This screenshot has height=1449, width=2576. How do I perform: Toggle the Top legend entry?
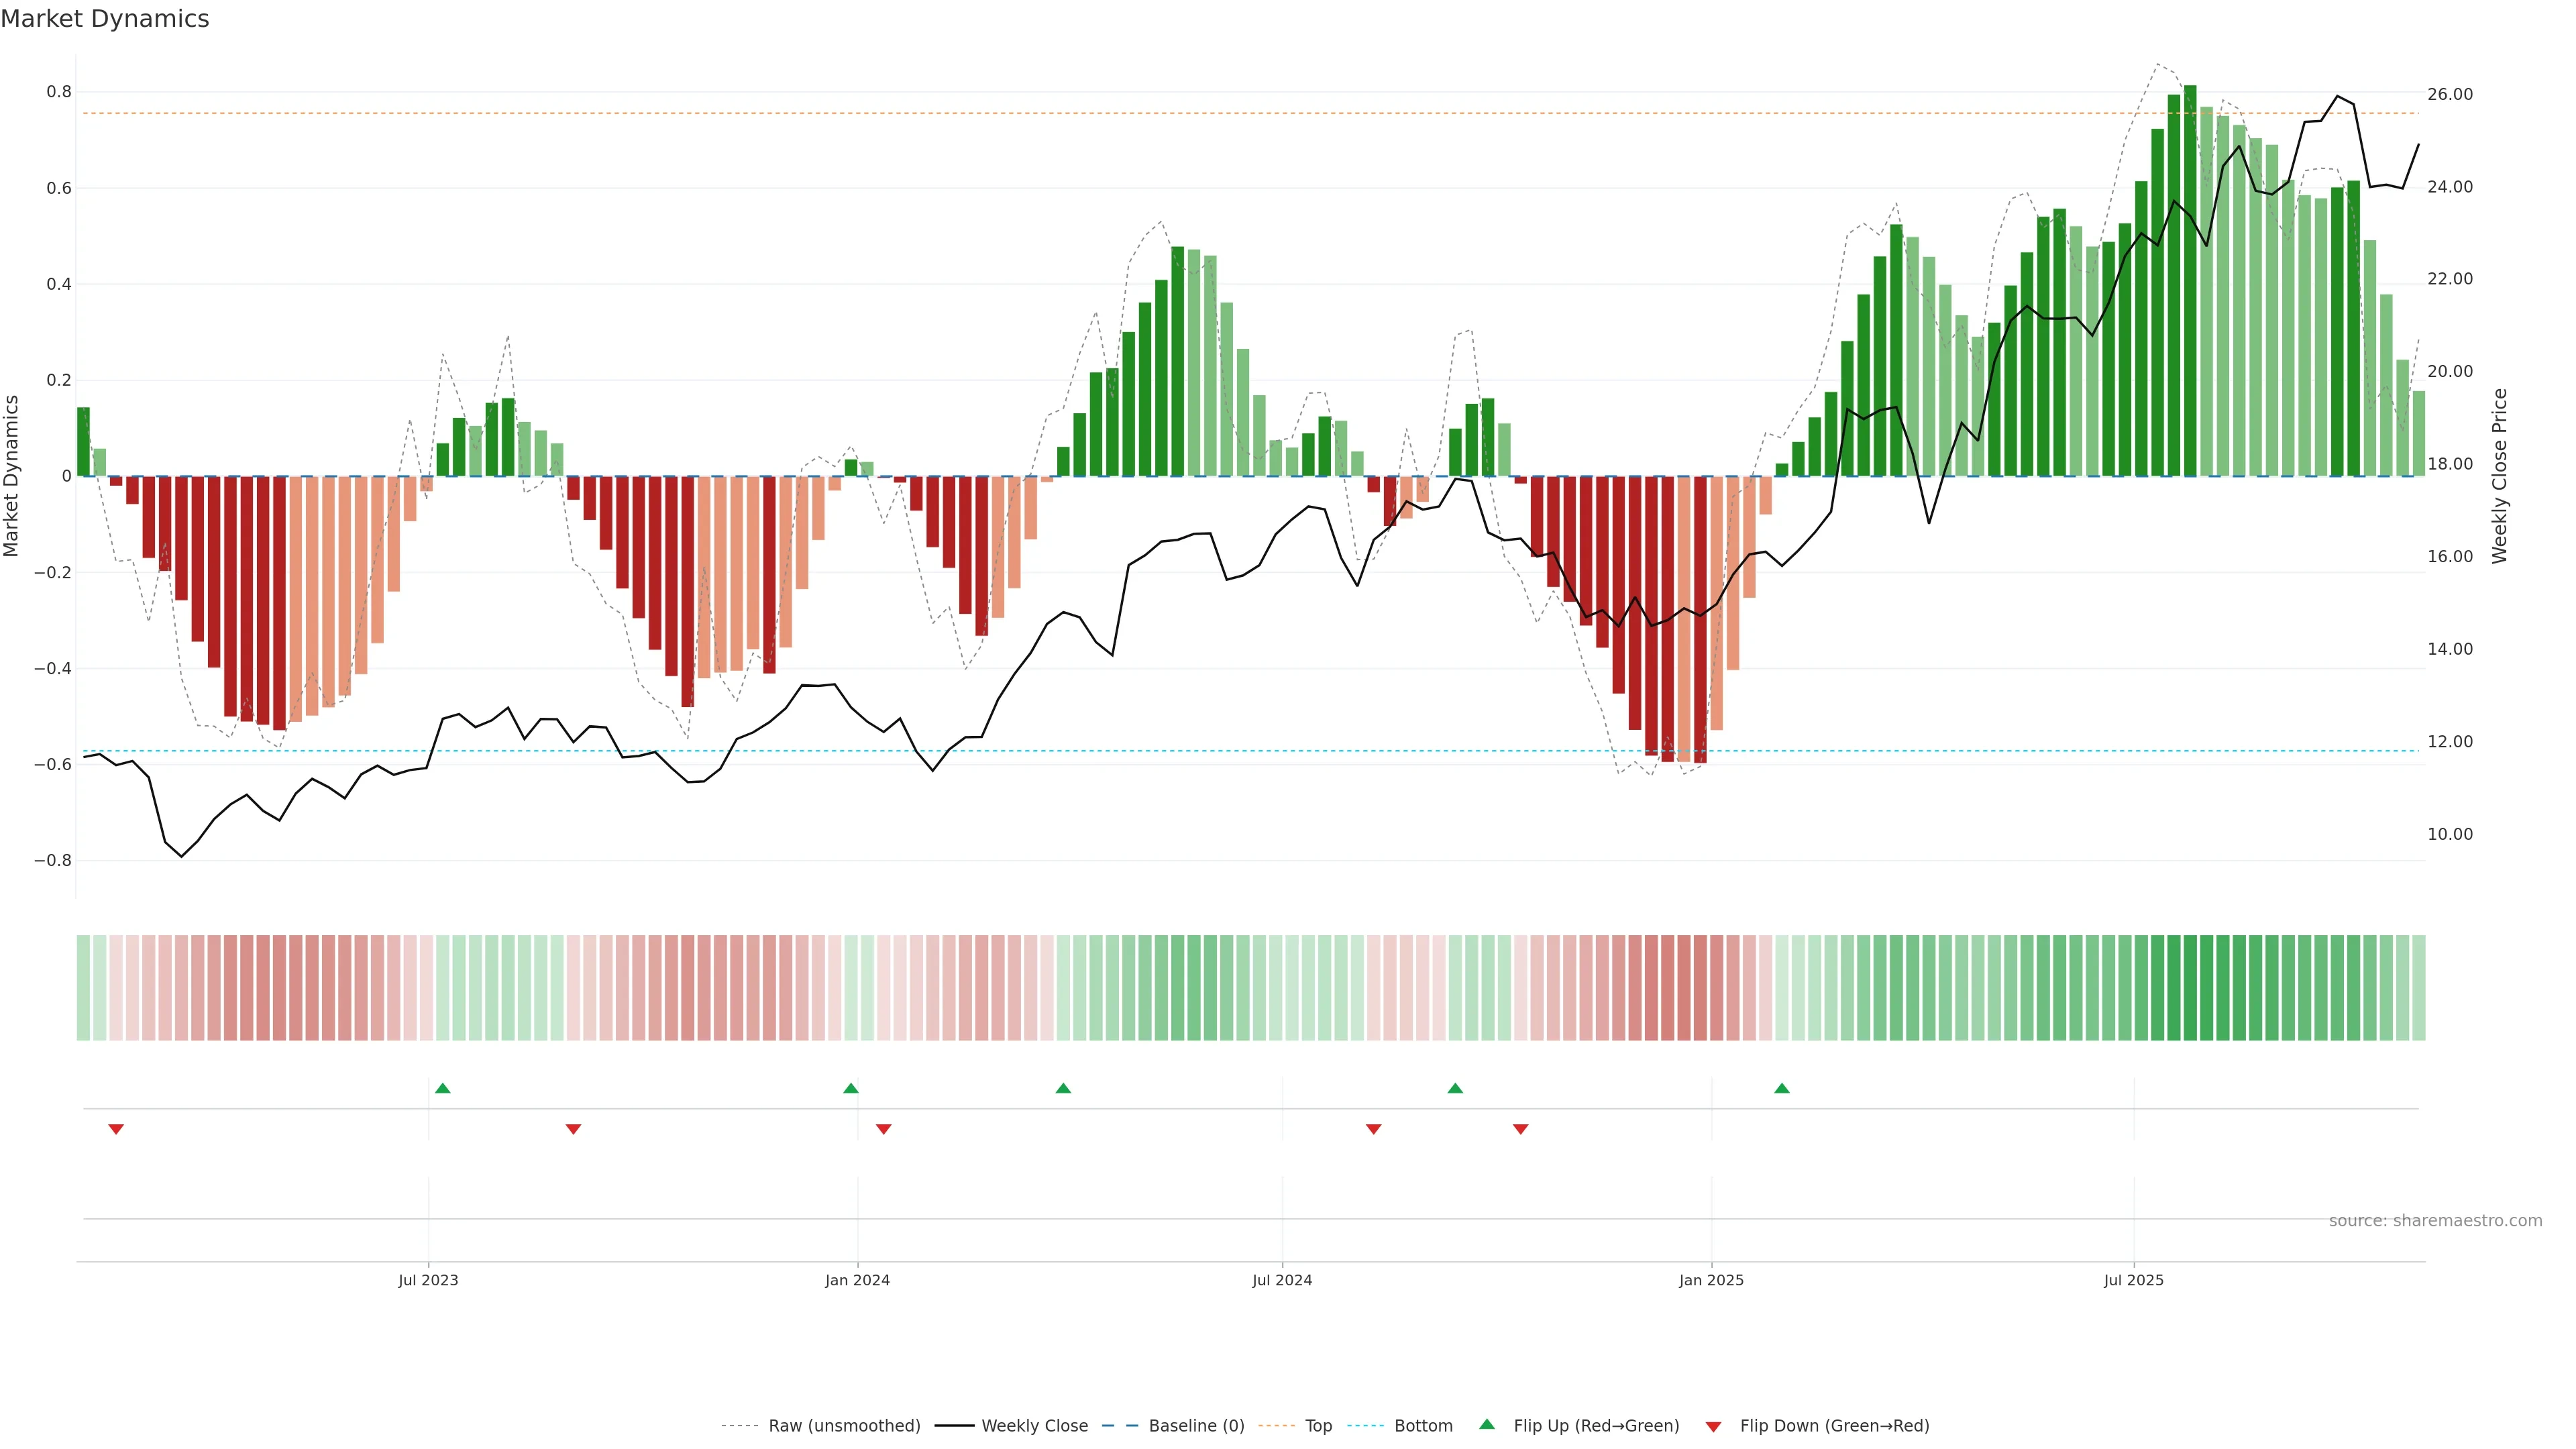click(1318, 1426)
